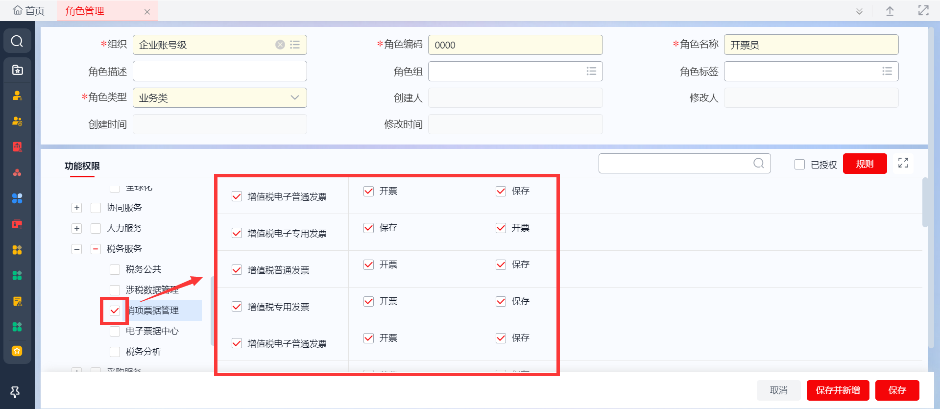Click the 保存并新增 button
Image resolution: width=940 pixels, height=409 pixels.
click(838, 390)
